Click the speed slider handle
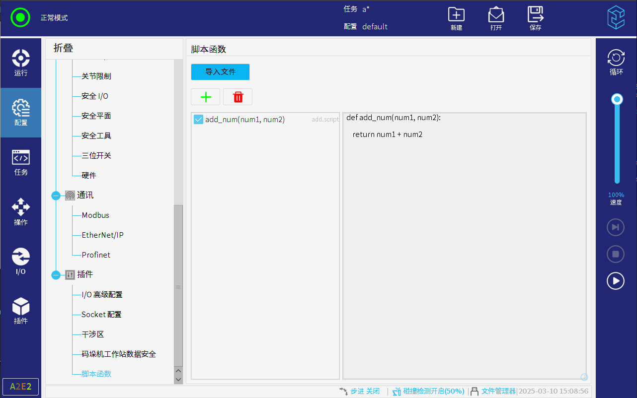Image resolution: width=637 pixels, height=398 pixels. [x=617, y=99]
